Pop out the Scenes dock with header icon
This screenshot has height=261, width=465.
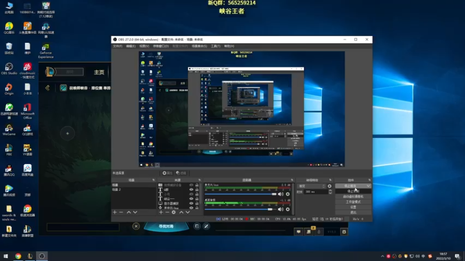click(153, 180)
